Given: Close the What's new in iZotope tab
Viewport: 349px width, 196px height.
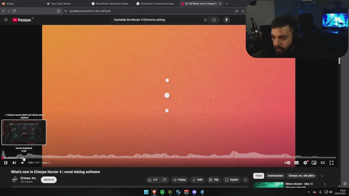Looking at the screenshot, I should click(x=220, y=4).
